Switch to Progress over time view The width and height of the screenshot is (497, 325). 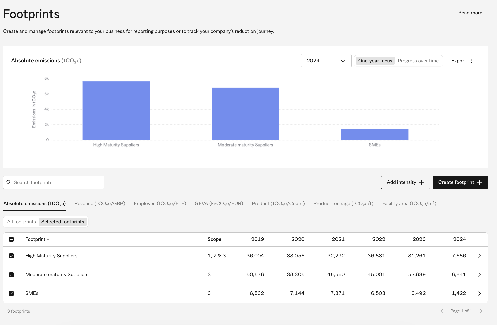pos(418,61)
